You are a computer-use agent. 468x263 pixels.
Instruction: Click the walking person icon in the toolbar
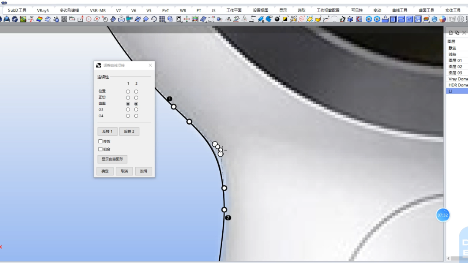[342, 19]
